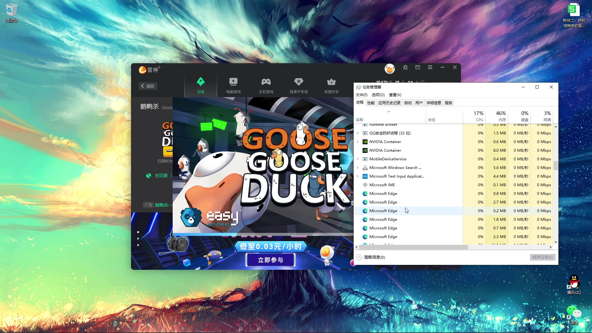This screenshot has height=333, width=592.
Task: Launch the Tencent QQ desktop shortcut
Action: click(x=574, y=284)
